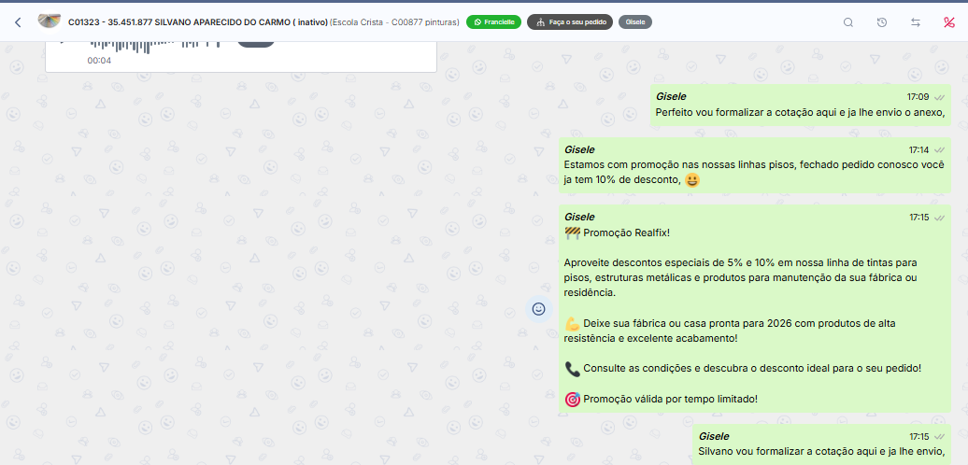The height and width of the screenshot is (465, 968).
Task: Click the WhatsApp icon in Francielle tag
Action: (477, 22)
